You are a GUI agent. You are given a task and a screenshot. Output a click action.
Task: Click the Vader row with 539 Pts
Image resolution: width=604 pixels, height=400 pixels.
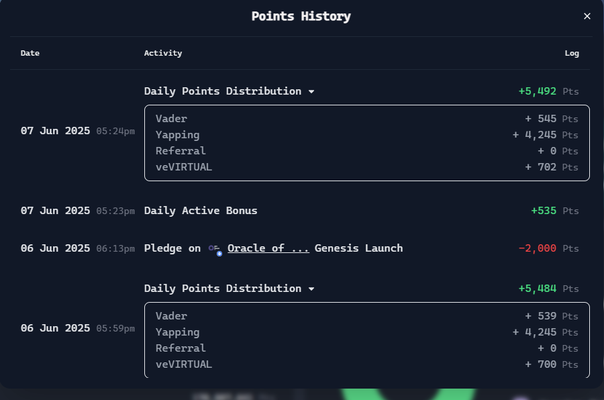(x=366, y=316)
